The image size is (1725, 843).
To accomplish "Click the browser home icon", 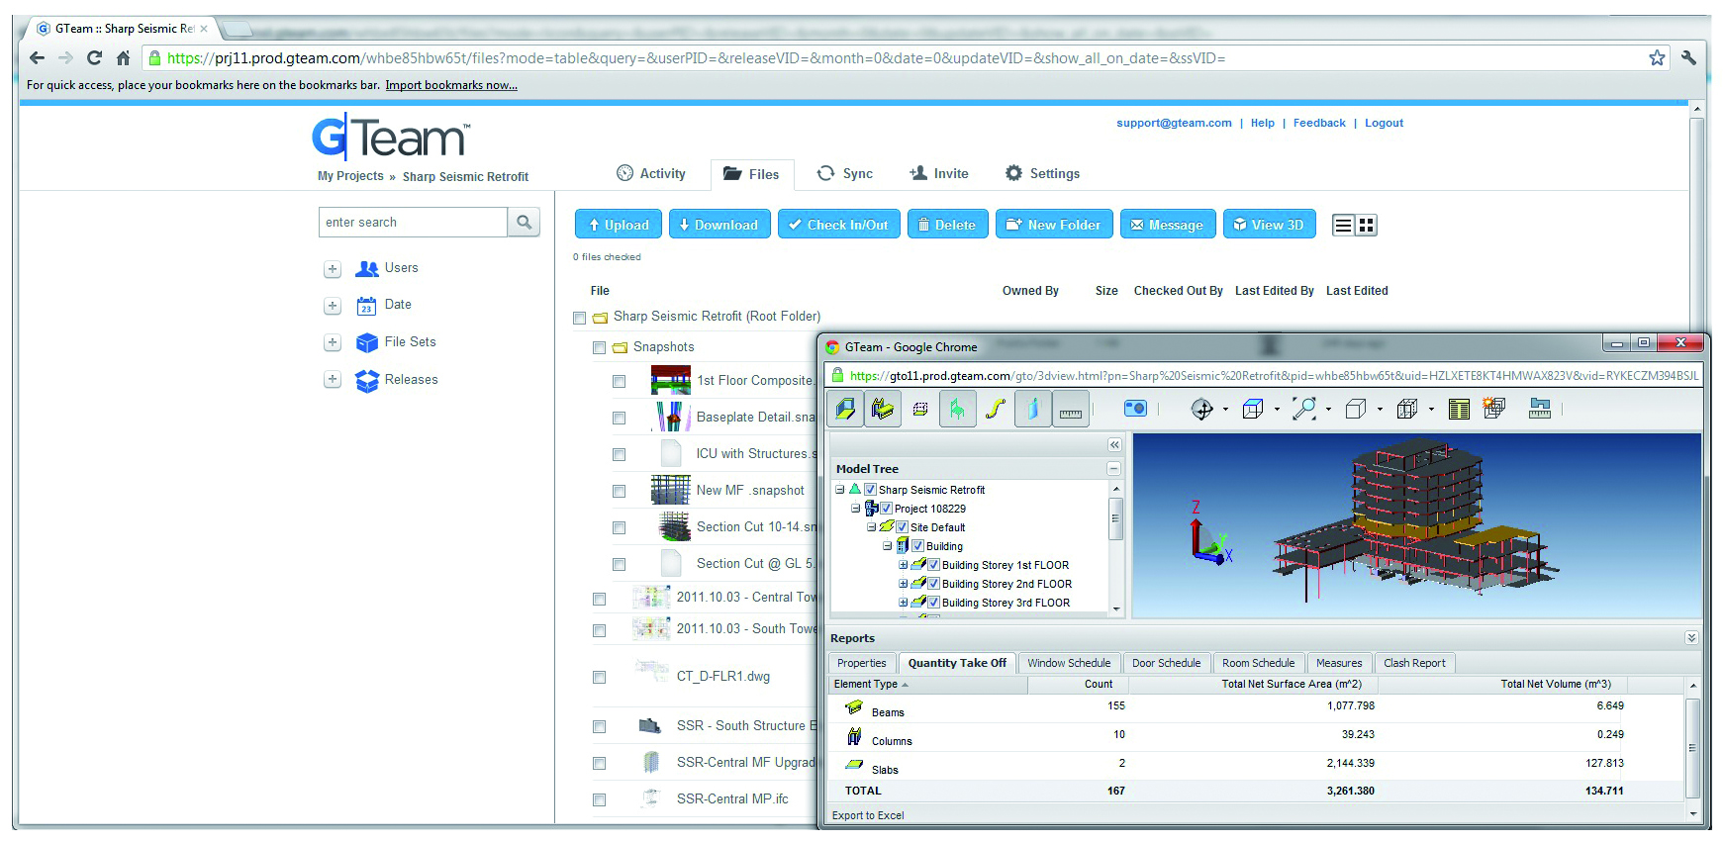I will coord(123,57).
